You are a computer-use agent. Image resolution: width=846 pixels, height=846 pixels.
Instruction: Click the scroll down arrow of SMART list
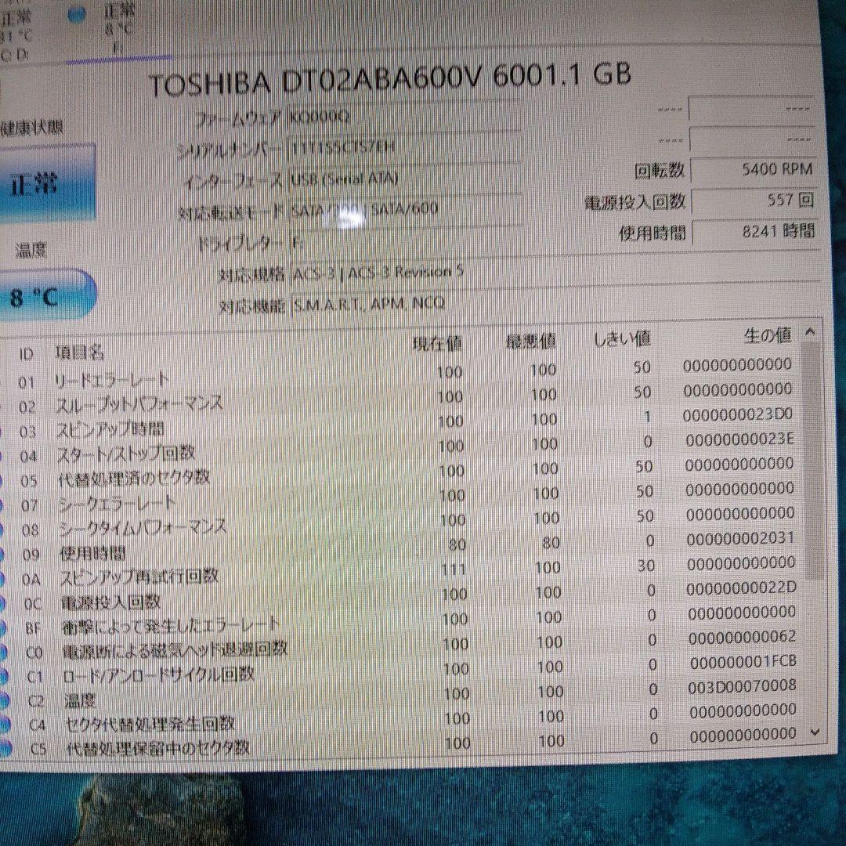tap(815, 732)
